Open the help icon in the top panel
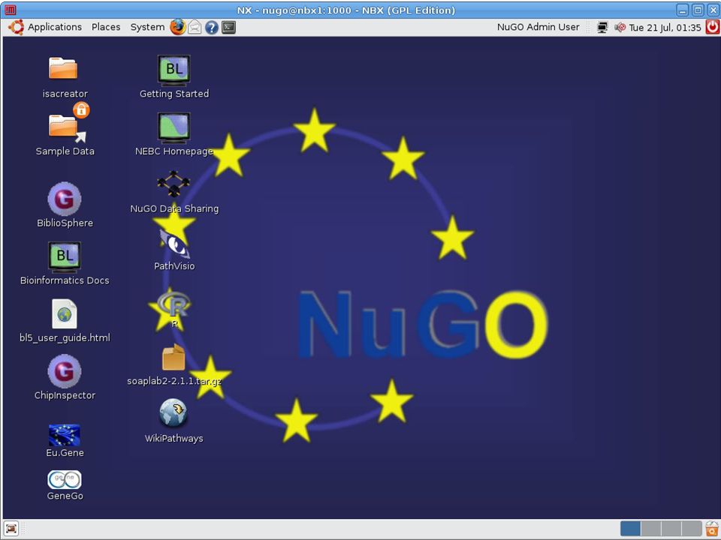The height and width of the screenshot is (540, 721). tap(212, 28)
